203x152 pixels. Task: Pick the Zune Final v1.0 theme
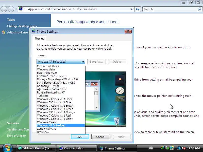point(61,129)
